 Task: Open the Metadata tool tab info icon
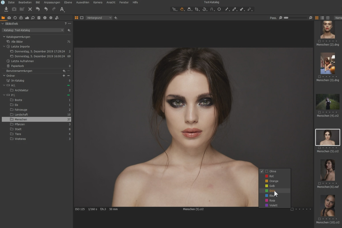(45, 18)
